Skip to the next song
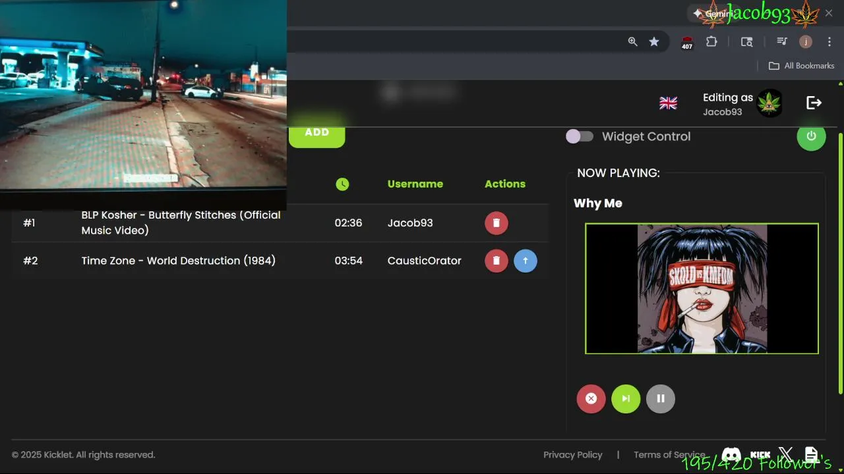 pos(626,398)
